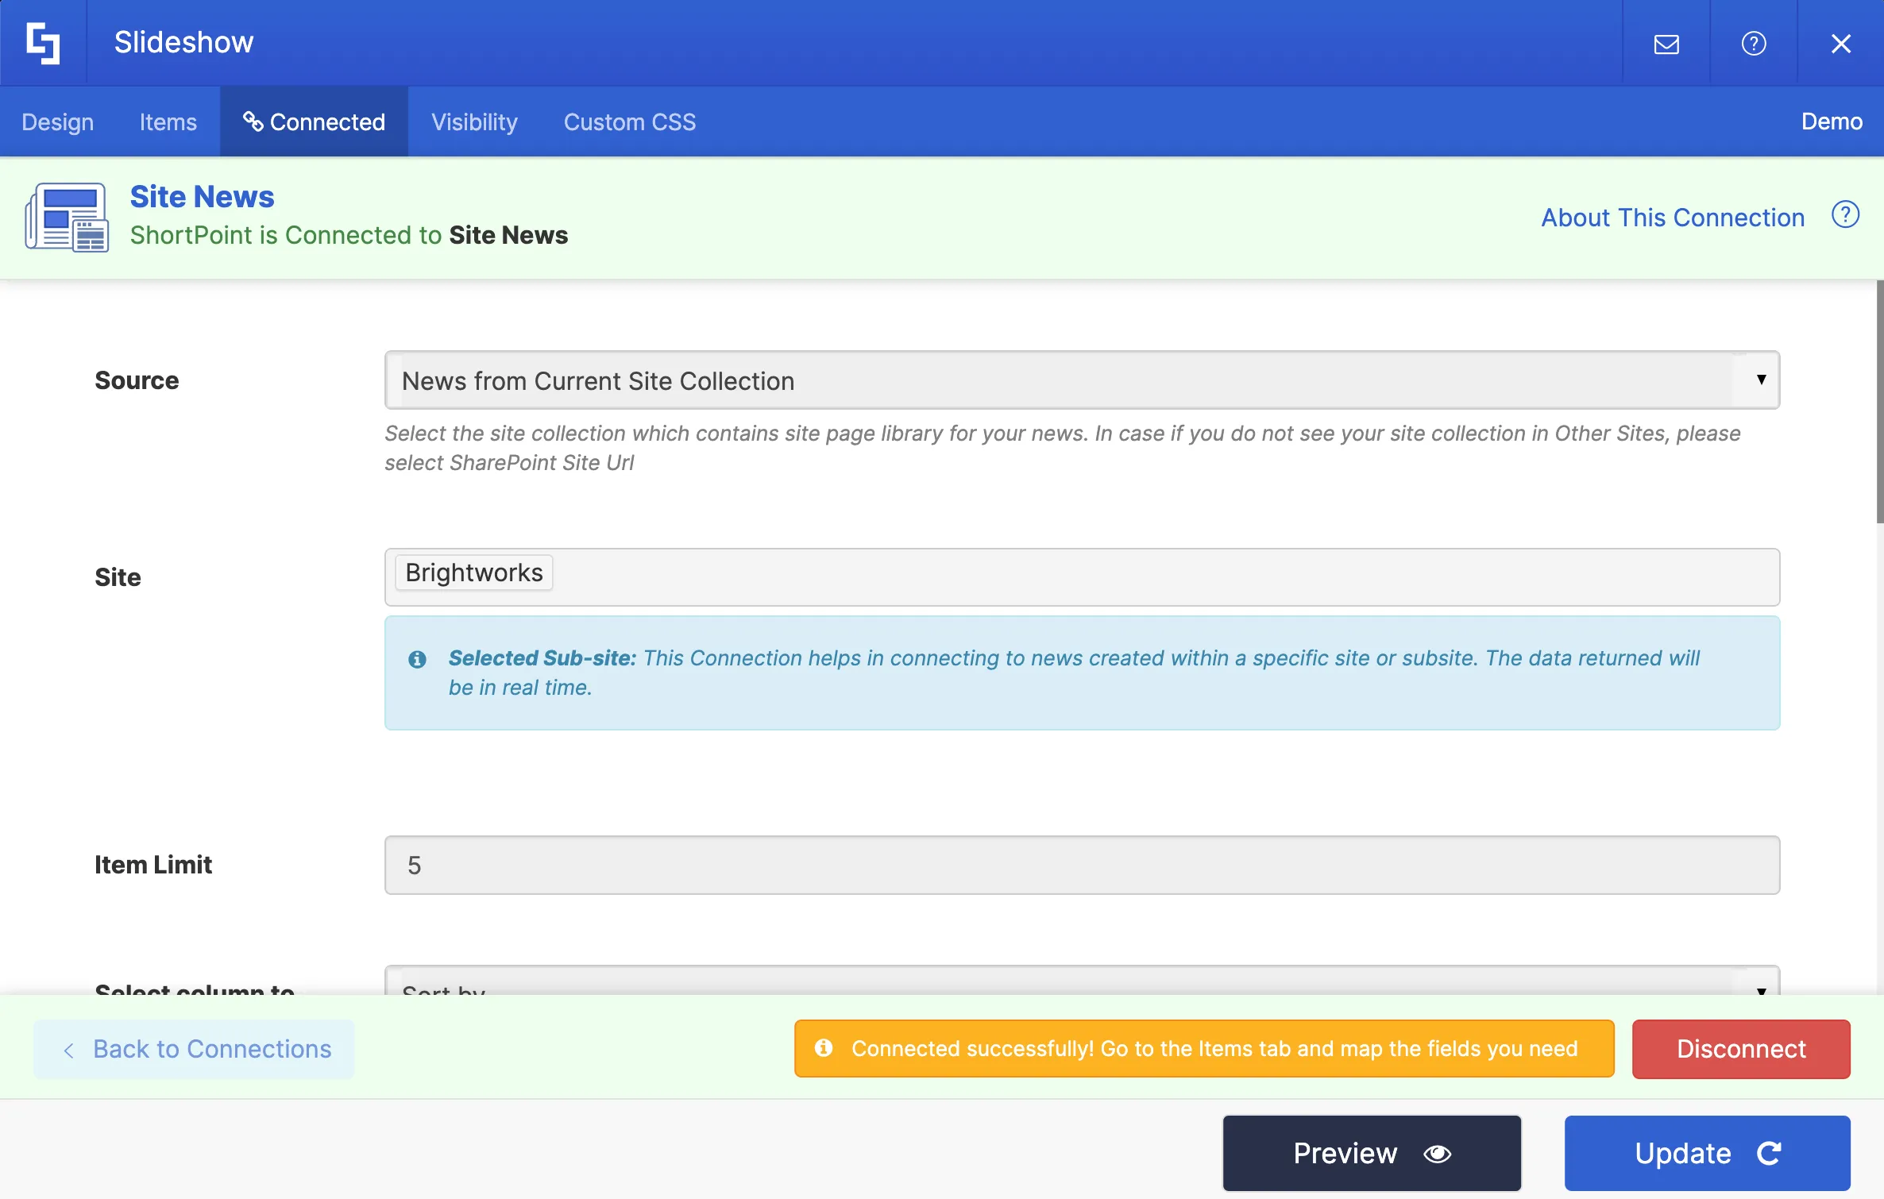Click the Update button
The width and height of the screenshot is (1884, 1199).
pos(1708,1153)
